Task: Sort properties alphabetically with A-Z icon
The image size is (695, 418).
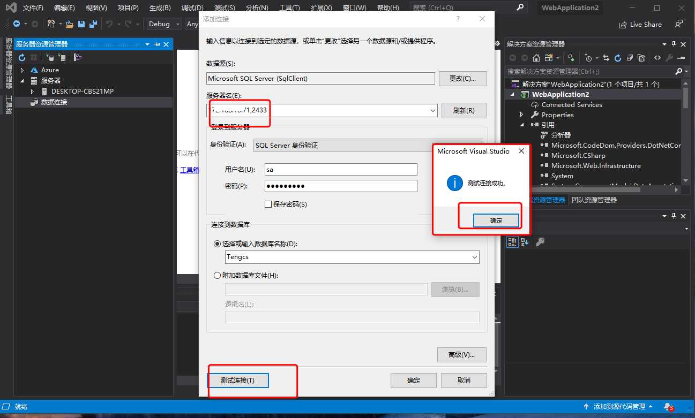Action: point(525,242)
